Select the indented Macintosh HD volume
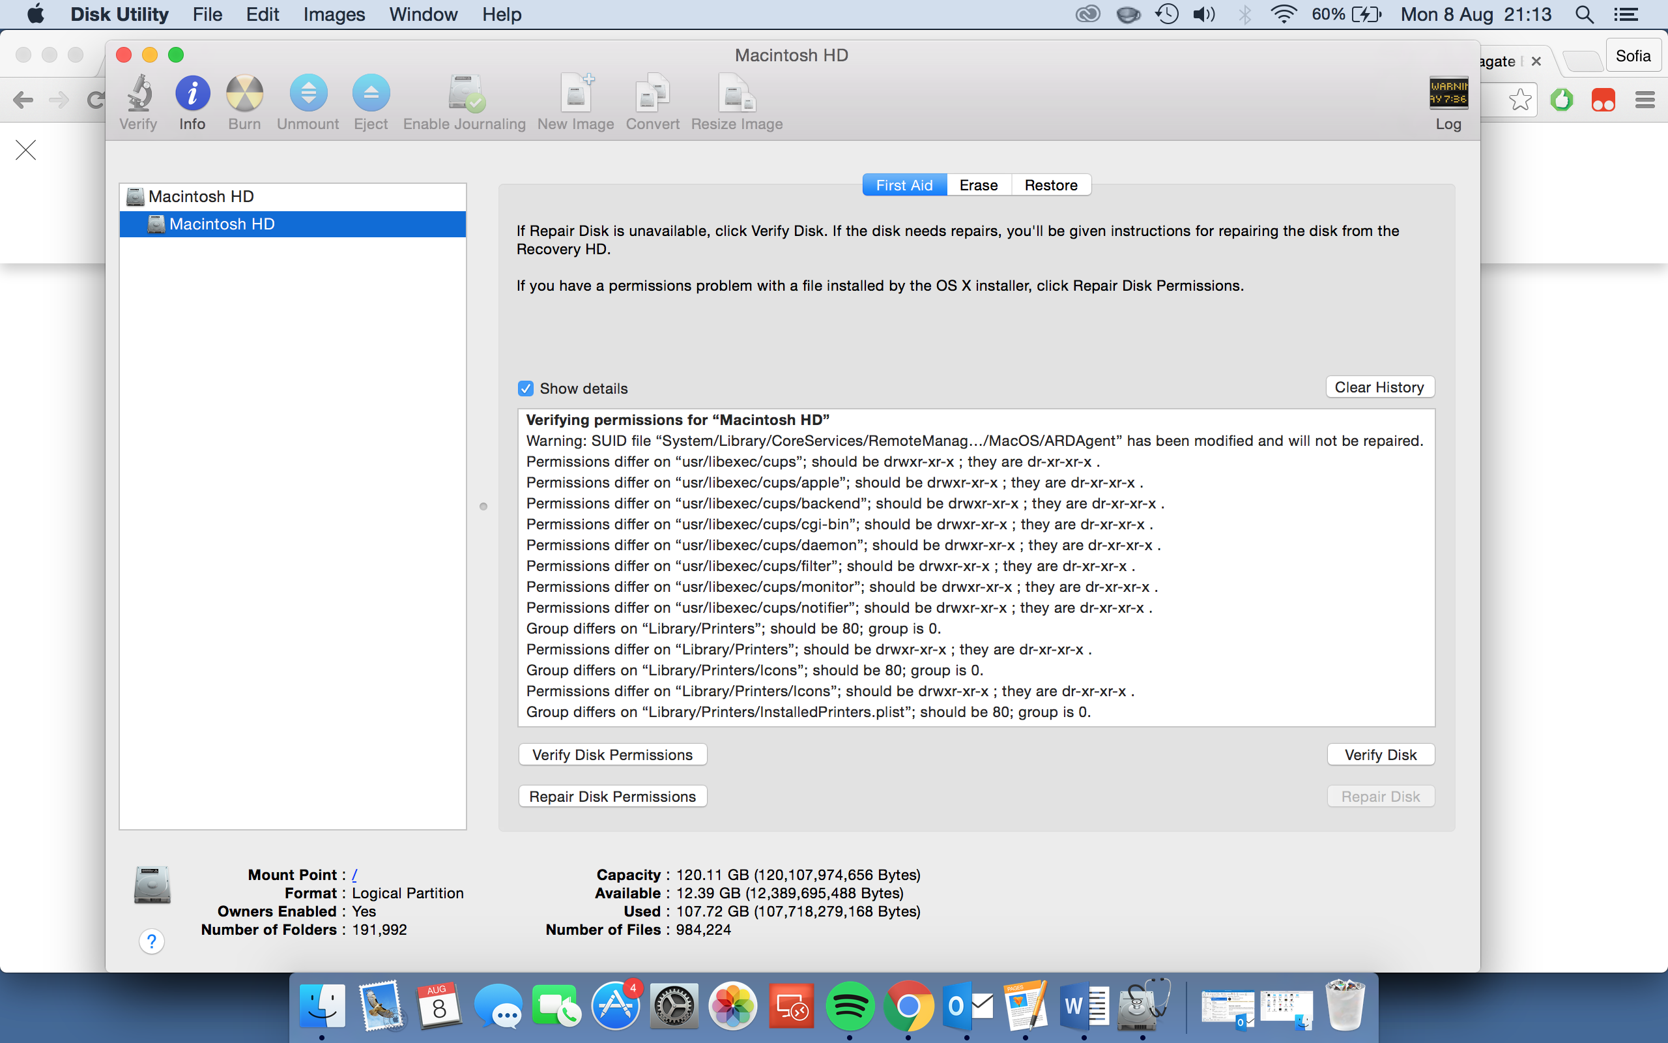Image resolution: width=1668 pixels, height=1043 pixels. [x=222, y=224]
